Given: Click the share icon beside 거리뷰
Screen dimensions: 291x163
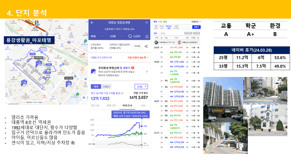Looking at the screenshot, I should click(x=146, y=46).
